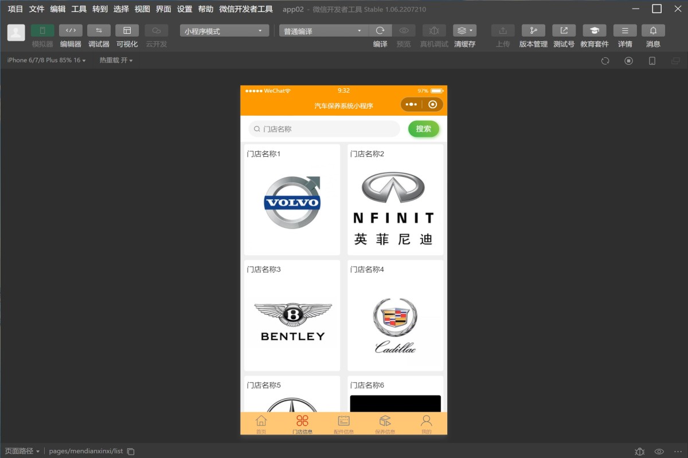Click the 门店名称5 label
688x458 pixels.
pyautogui.click(x=264, y=385)
